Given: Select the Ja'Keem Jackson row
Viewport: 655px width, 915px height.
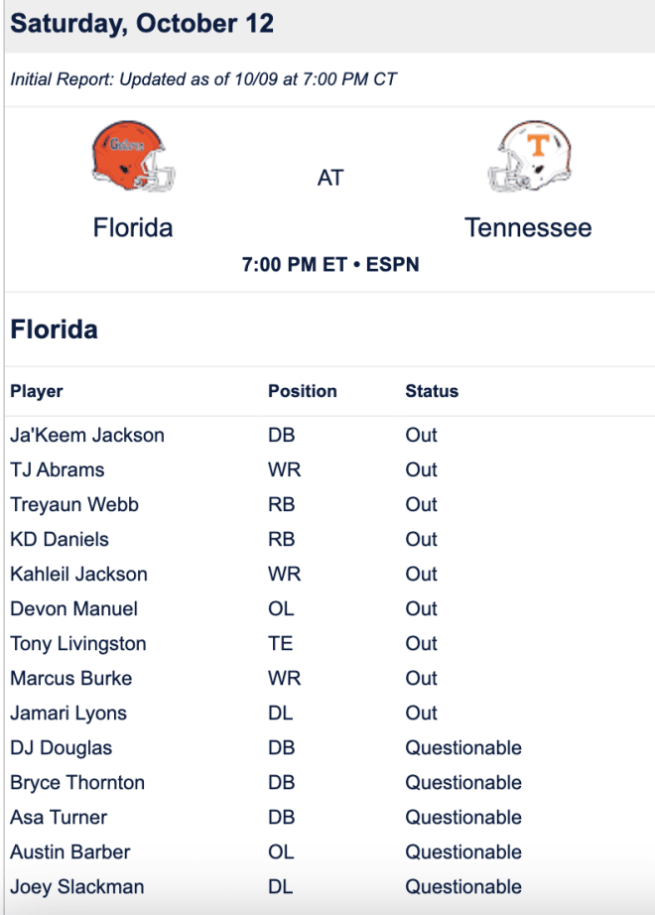Looking at the screenshot, I should click(329, 435).
